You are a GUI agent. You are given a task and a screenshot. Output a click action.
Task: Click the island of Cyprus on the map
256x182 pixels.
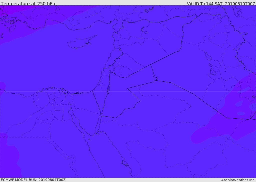[x=82, y=42]
